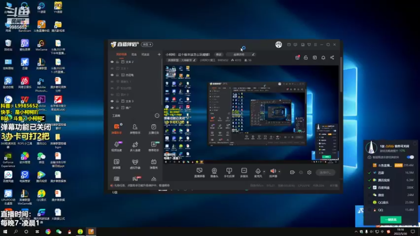The image size is (420, 236).
Task: Collapse the 工具箱 toolbox with the minus circle
Action: [157, 115]
